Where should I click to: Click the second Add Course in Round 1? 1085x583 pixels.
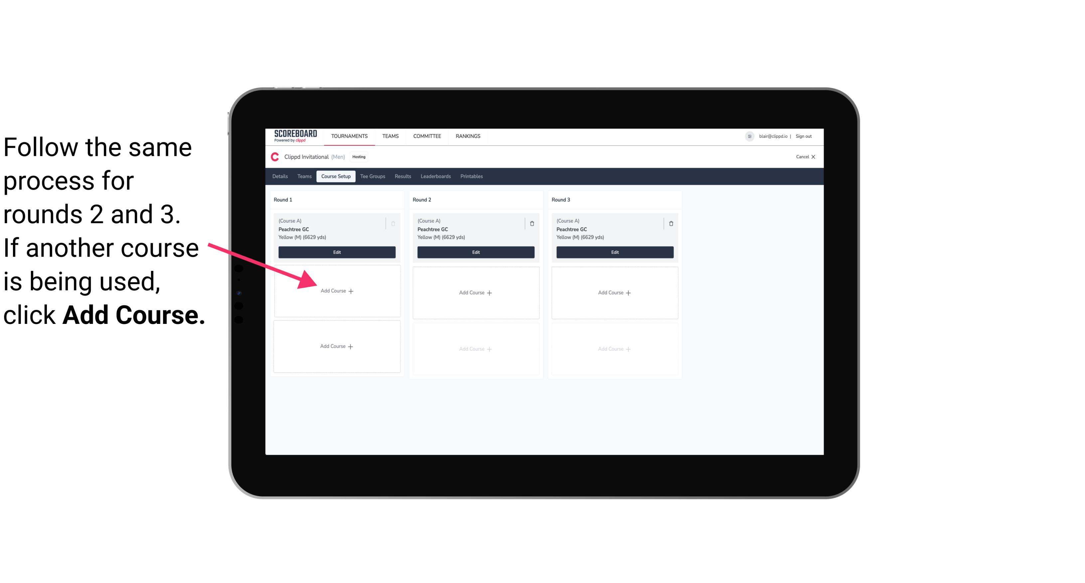(x=336, y=346)
